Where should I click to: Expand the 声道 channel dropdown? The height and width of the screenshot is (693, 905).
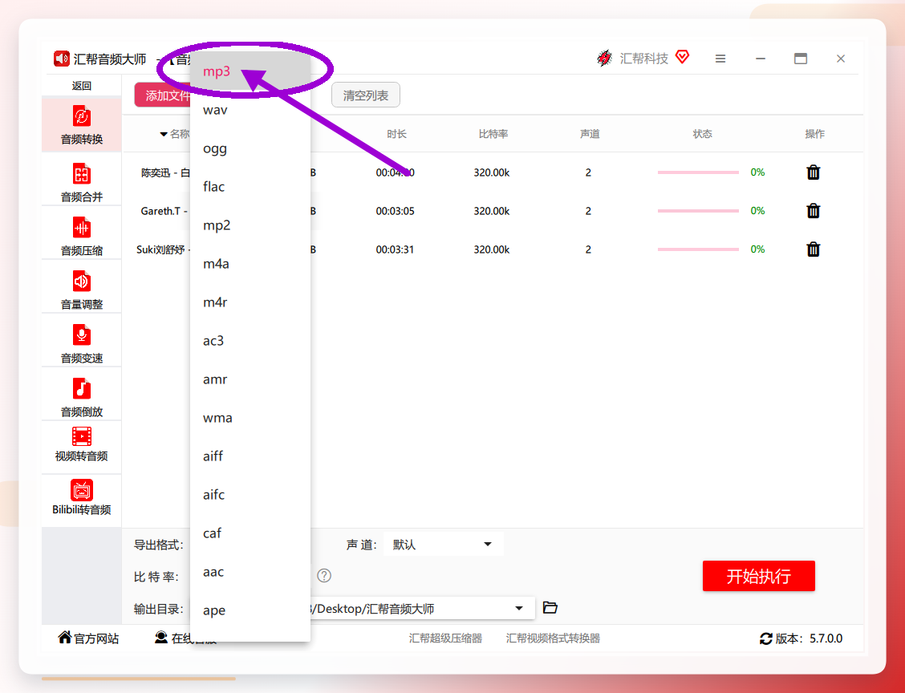(443, 544)
